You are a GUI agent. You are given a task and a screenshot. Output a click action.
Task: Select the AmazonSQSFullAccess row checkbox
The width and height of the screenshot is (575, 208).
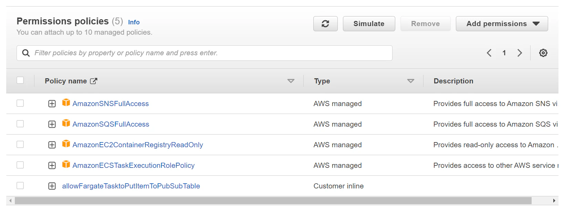pos(20,124)
